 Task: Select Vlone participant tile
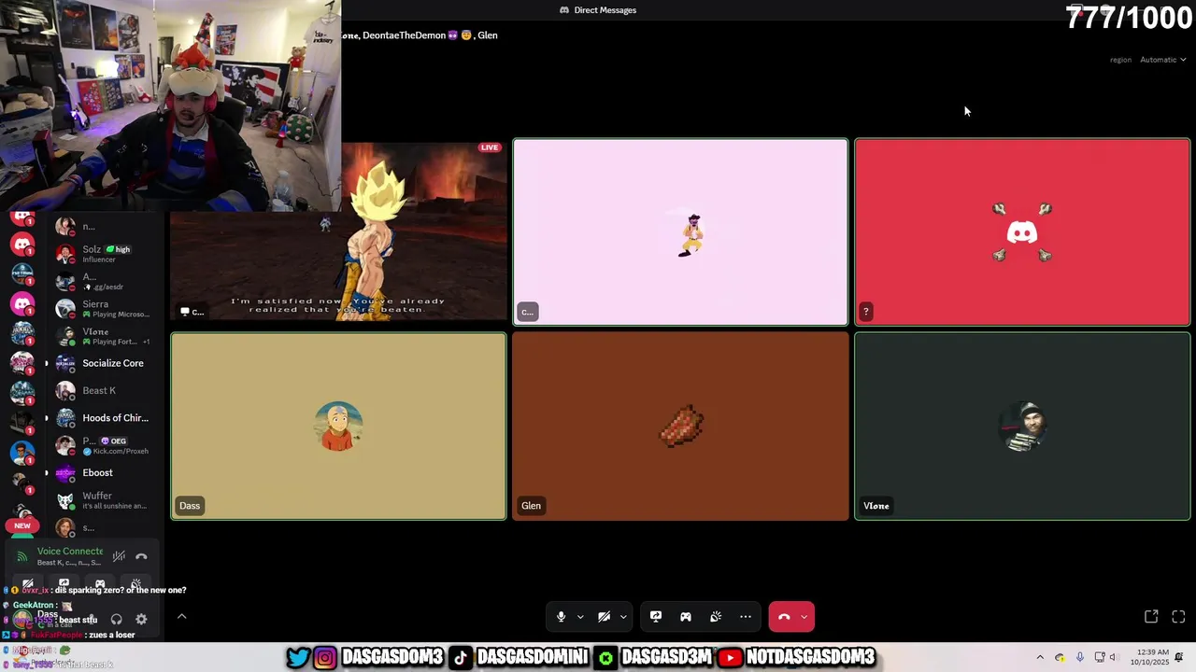1022,427
